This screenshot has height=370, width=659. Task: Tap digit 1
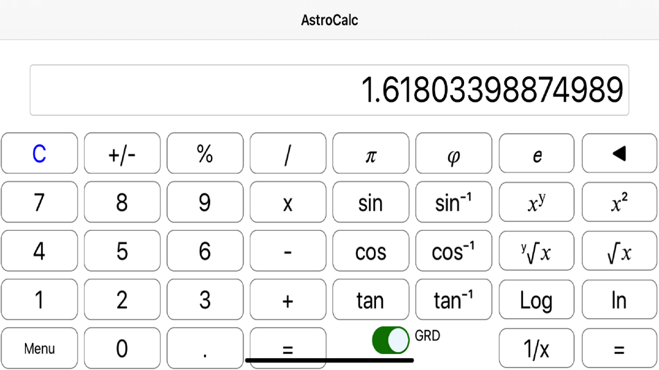tap(39, 299)
